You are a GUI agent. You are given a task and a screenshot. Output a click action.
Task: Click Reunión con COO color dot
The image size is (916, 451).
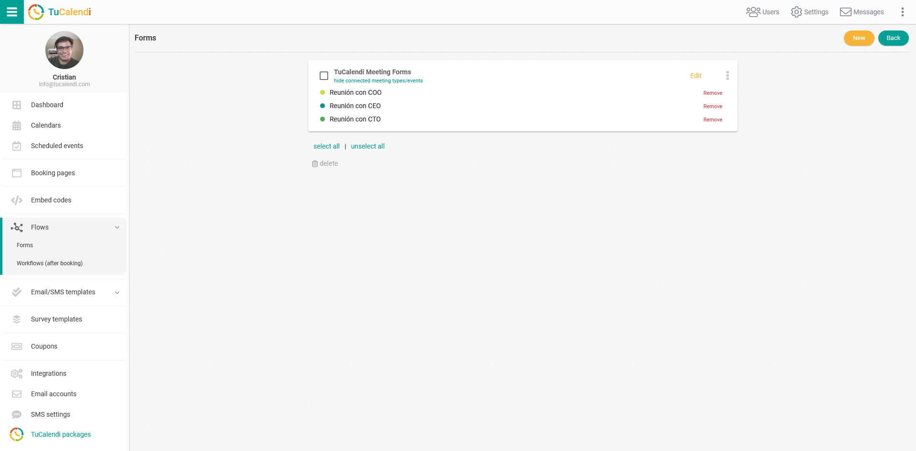tap(323, 92)
